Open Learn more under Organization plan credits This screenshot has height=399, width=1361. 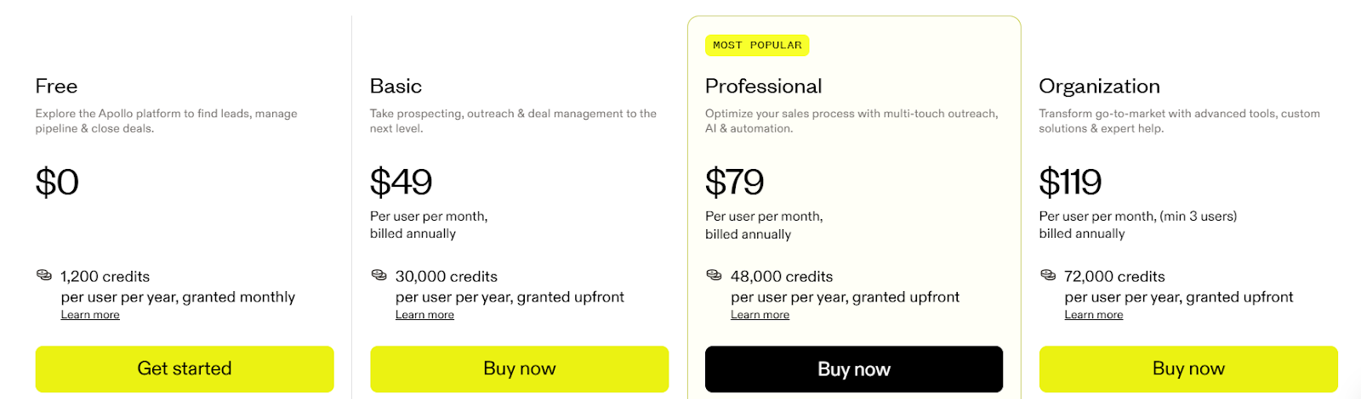1094,315
